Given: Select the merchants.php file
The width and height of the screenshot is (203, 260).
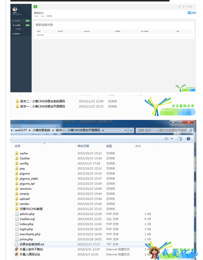Looking at the screenshot, I should tap(28, 234).
